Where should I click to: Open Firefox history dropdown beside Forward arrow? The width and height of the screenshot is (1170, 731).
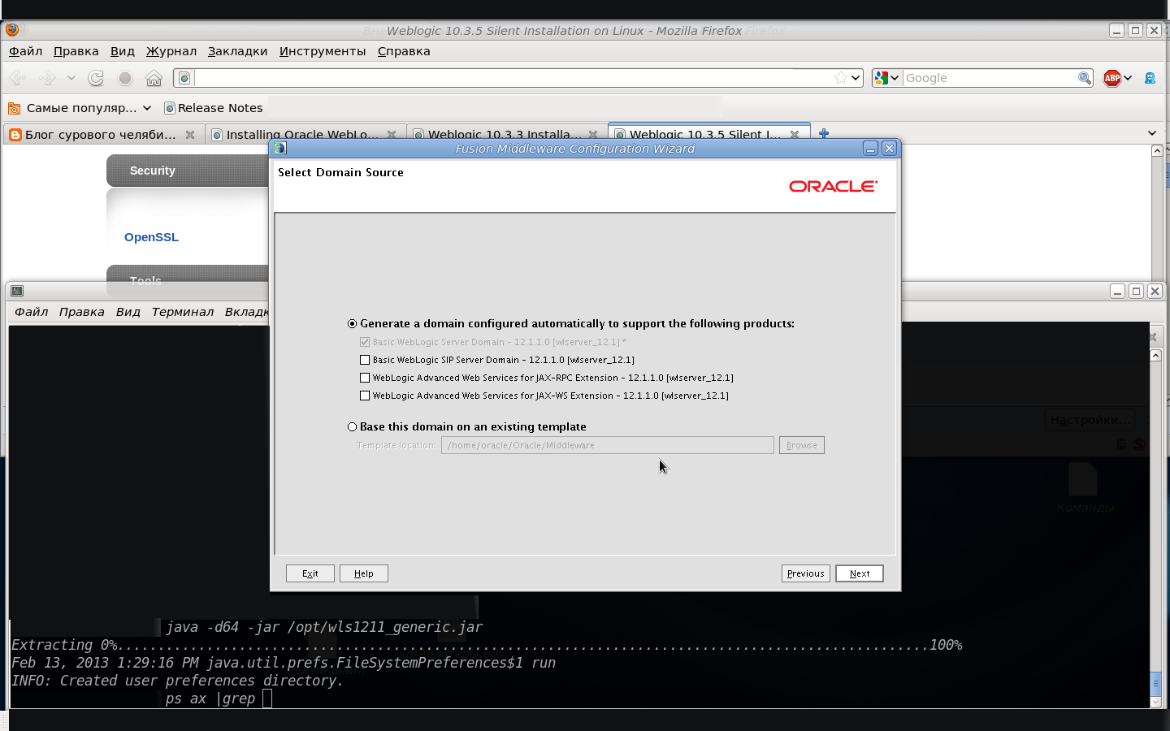(71, 78)
